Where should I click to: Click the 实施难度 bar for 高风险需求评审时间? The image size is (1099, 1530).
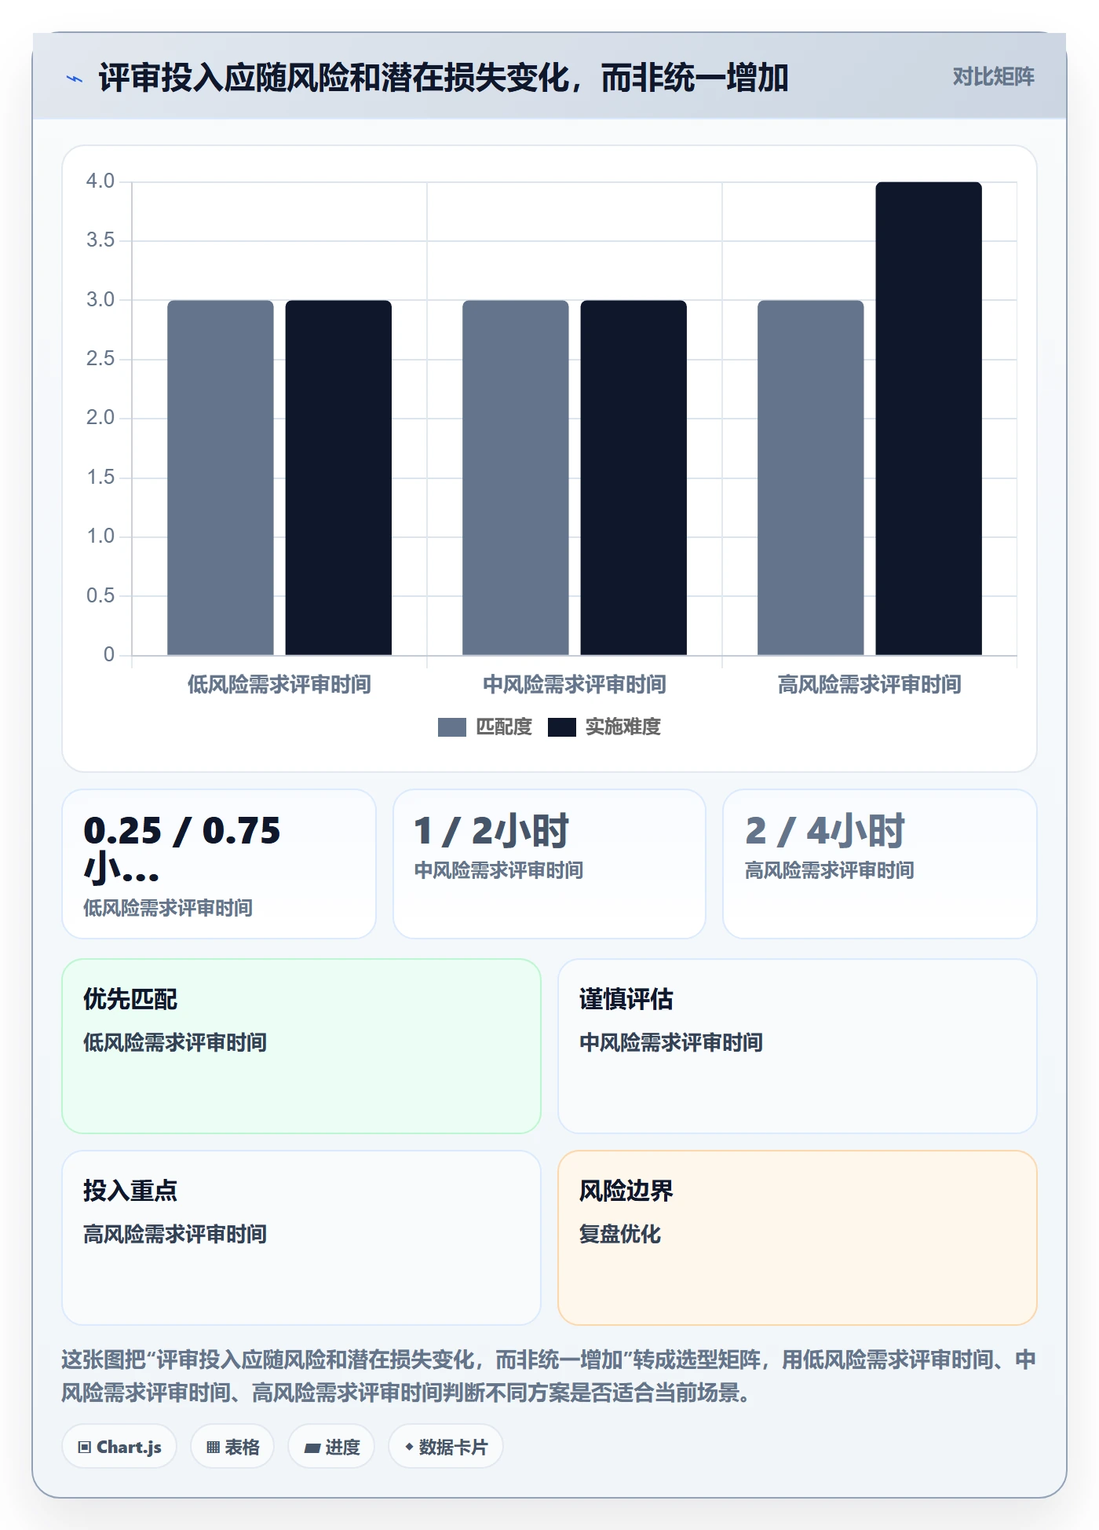click(x=929, y=419)
